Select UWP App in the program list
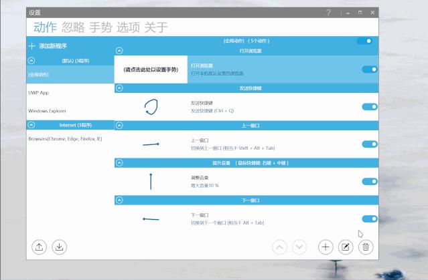The image size is (428, 280). (x=70, y=93)
